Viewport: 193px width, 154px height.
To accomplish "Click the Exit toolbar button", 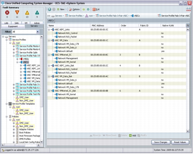I will tap(96, 9).
